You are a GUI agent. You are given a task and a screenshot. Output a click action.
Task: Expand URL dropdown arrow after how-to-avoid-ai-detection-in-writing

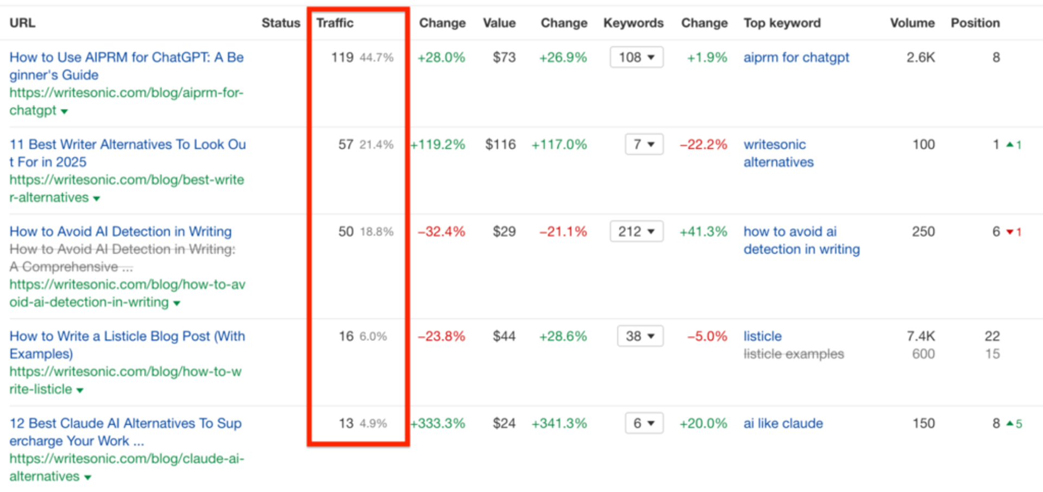point(177,303)
